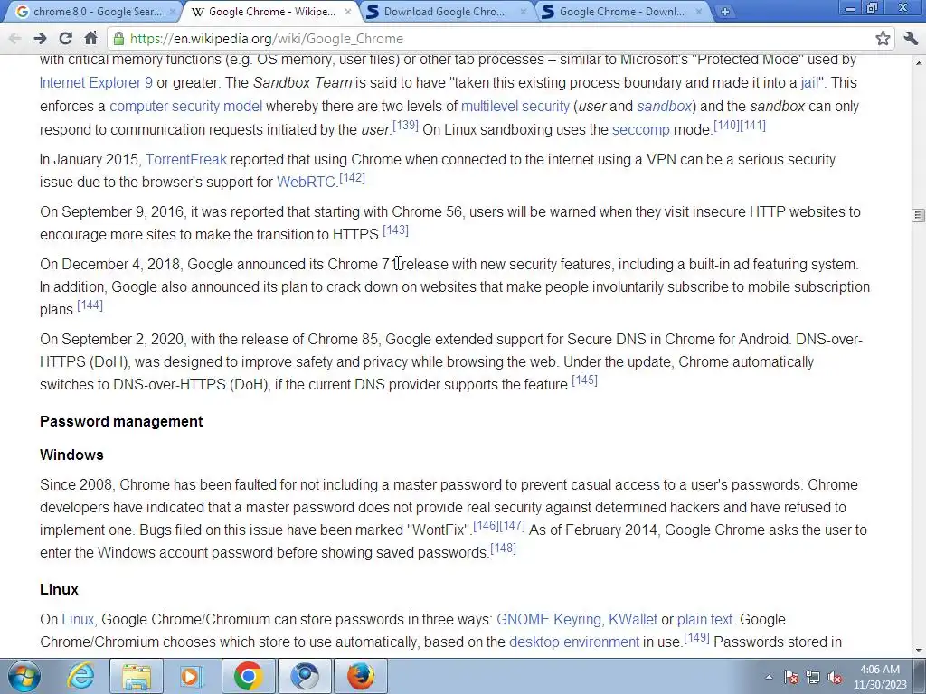
Task: Jump to citation [148]
Action: click(x=503, y=549)
